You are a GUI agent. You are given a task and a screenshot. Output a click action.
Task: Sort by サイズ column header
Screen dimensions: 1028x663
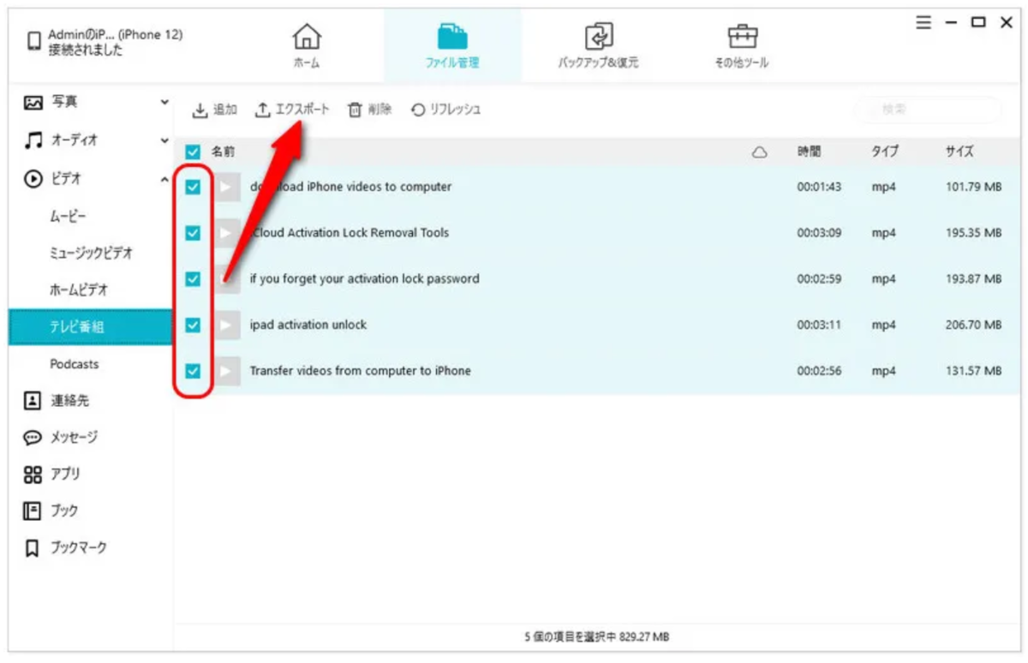click(959, 152)
